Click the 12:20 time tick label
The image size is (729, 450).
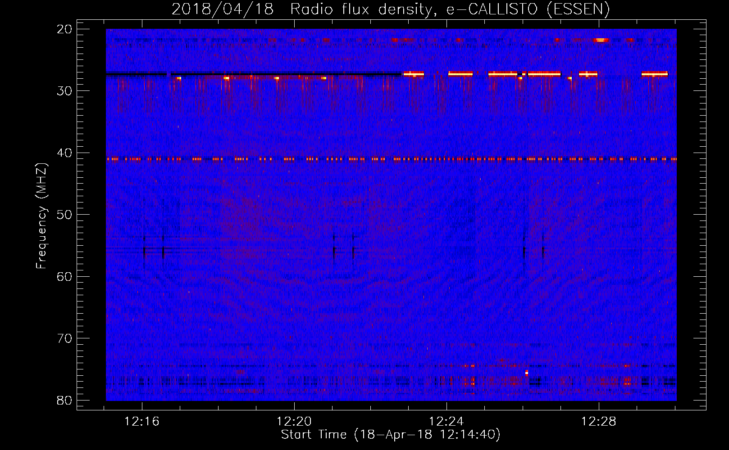[294, 422]
